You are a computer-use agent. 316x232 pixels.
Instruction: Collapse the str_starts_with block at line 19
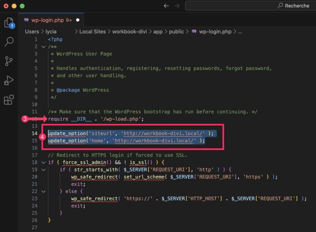click(x=44, y=170)
